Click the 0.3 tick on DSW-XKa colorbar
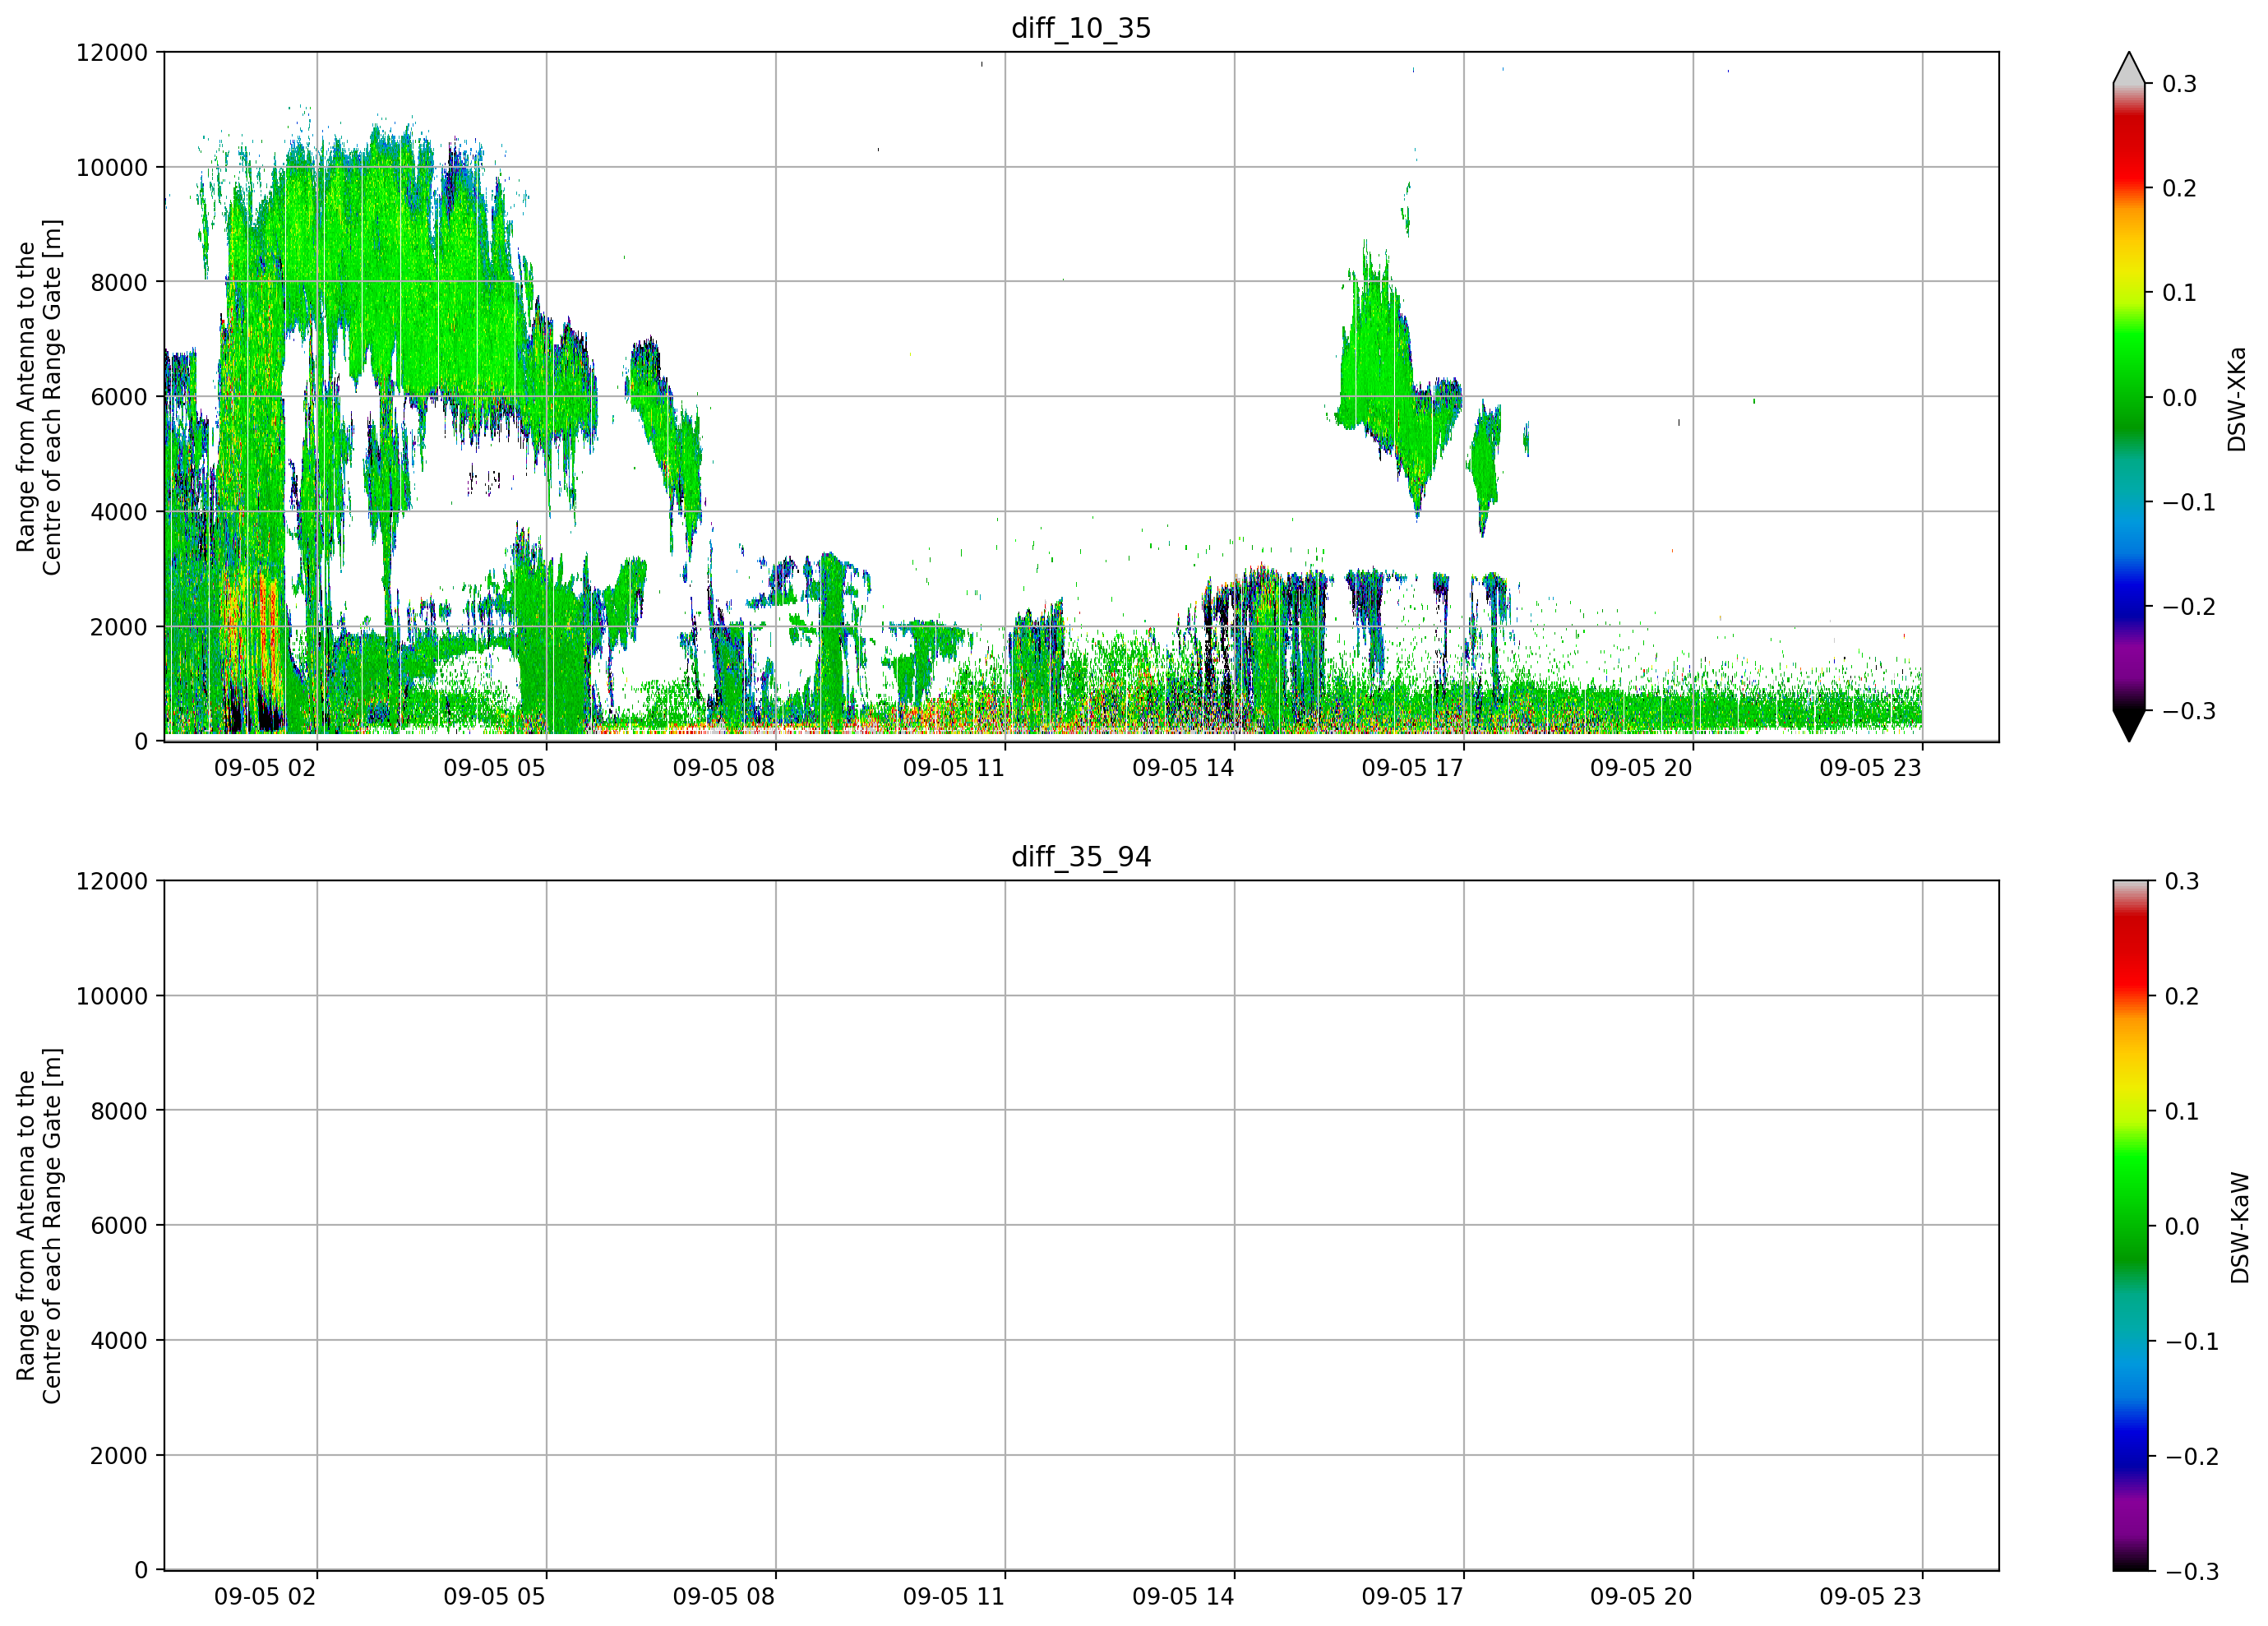 2179,84
